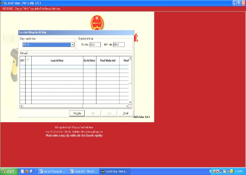Click the 'Thuế khấu trừ' column header

(108, 61)
